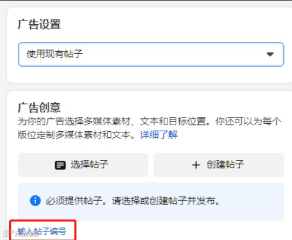Click the watermark logo near 输入帖子编号
Screen dimensions: 292x240
tap(8, 234)
